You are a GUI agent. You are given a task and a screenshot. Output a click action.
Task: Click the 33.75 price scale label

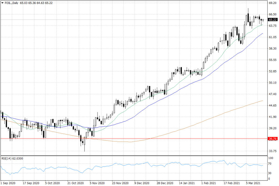point(272,151)
